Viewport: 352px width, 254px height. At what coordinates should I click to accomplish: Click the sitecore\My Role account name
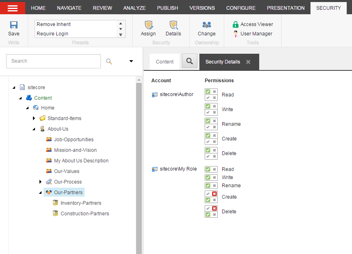(178, 169)
